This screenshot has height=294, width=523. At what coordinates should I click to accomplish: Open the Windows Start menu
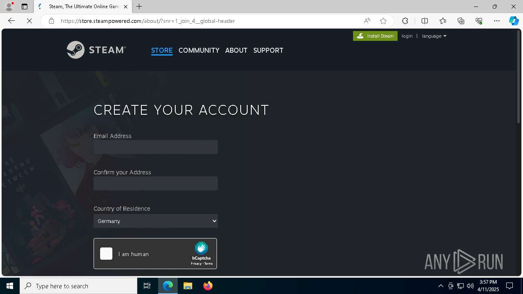pos(10,286)
